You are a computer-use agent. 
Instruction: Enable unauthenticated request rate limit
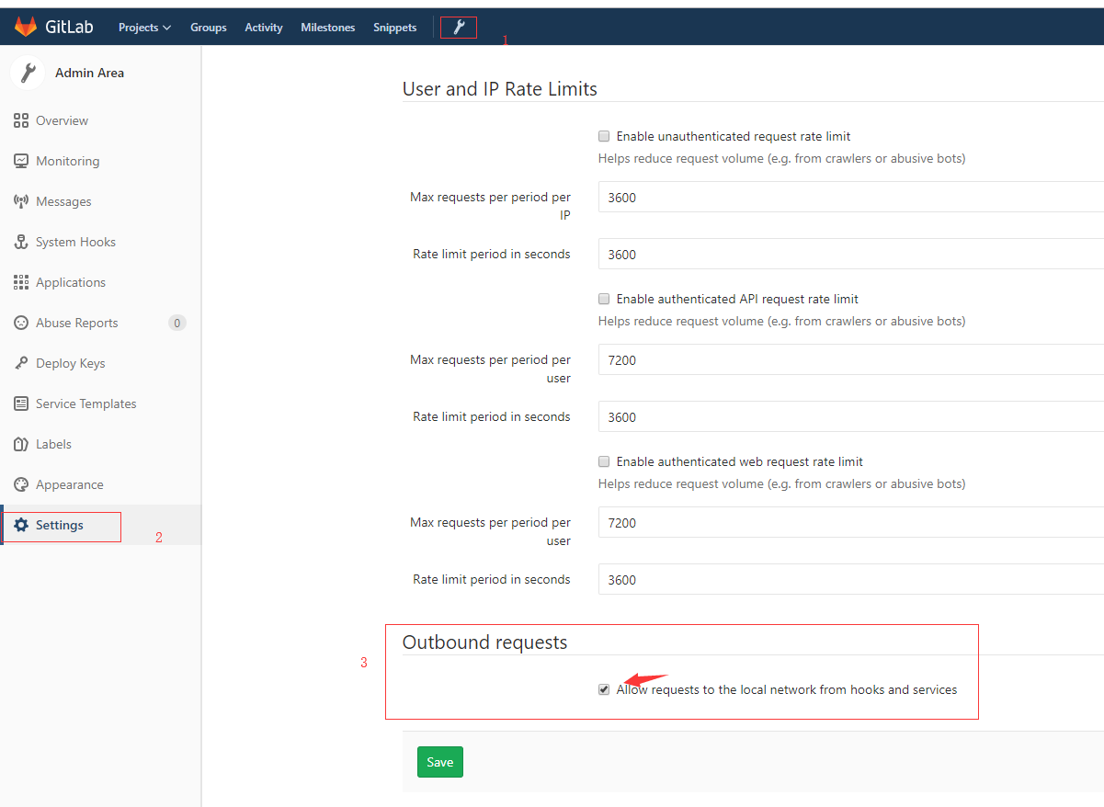click(x=604, y=136)
